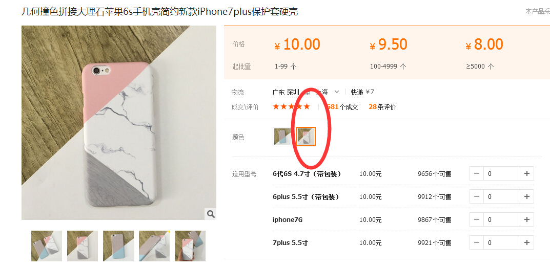Decrease quantity for 6代6S 4.7寸 with minus
550x268 pixels.
point(477,173)
